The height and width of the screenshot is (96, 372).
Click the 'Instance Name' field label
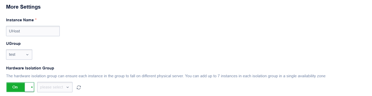click(20, 20)
